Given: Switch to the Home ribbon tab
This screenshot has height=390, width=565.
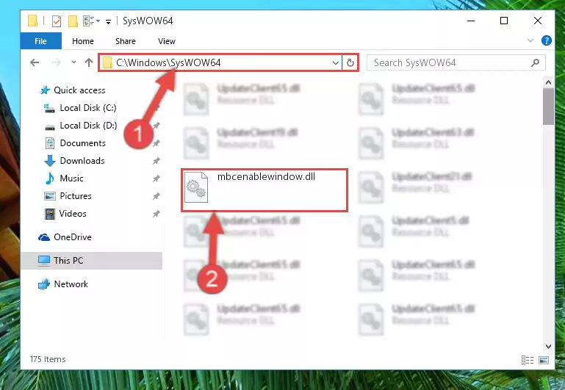Looking at the screenshot, I should 83,41.
